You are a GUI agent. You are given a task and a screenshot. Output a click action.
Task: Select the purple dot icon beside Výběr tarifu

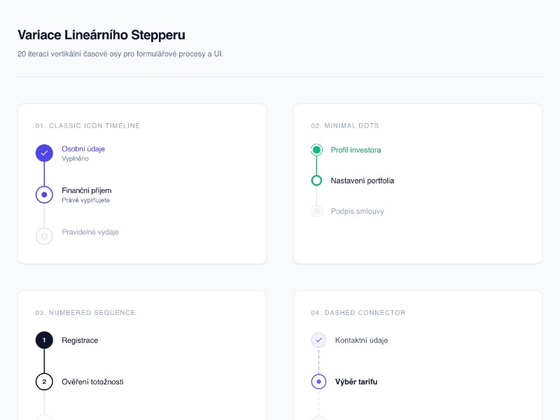[x=318, y=381]
